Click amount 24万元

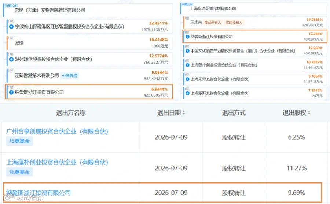[318, 96]
